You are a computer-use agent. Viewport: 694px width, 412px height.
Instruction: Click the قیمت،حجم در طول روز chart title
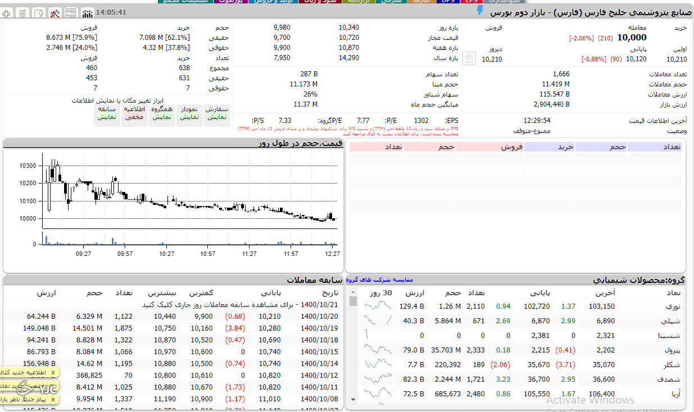click(x=300, y=143)
